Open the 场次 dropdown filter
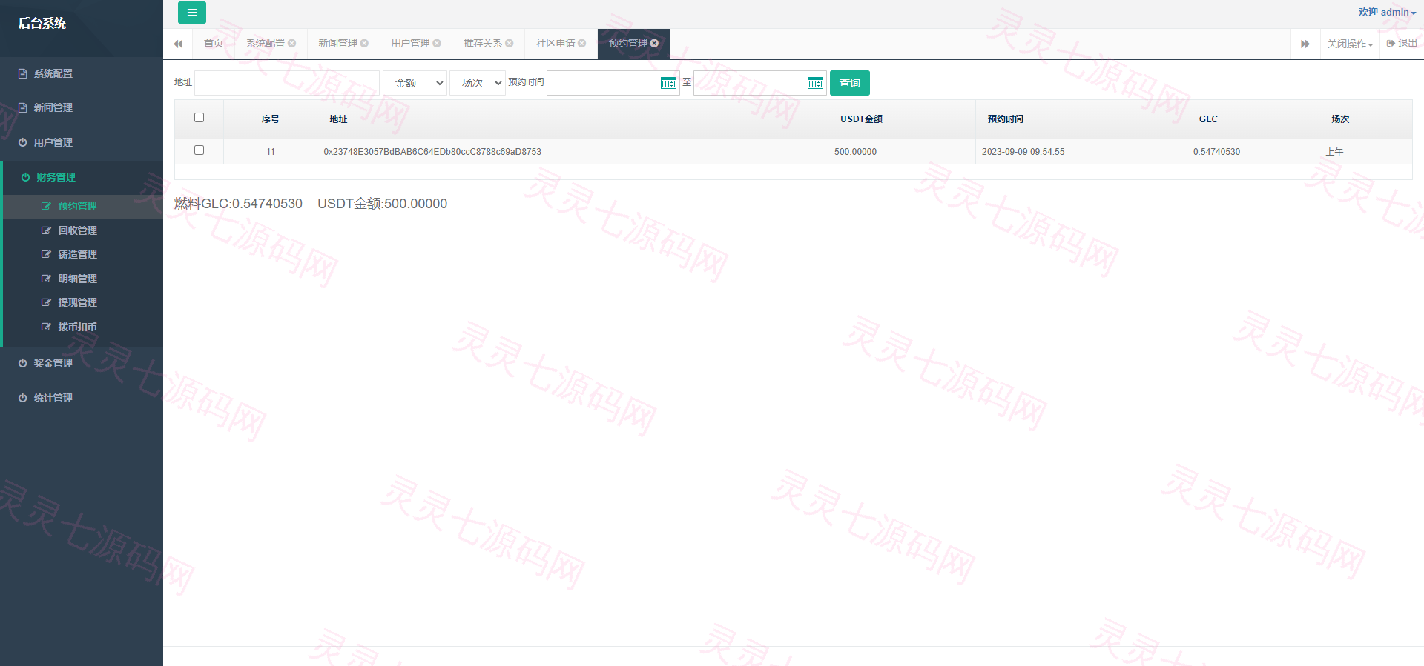Viewport: 1424px width, 666px height. click(478, 83)
